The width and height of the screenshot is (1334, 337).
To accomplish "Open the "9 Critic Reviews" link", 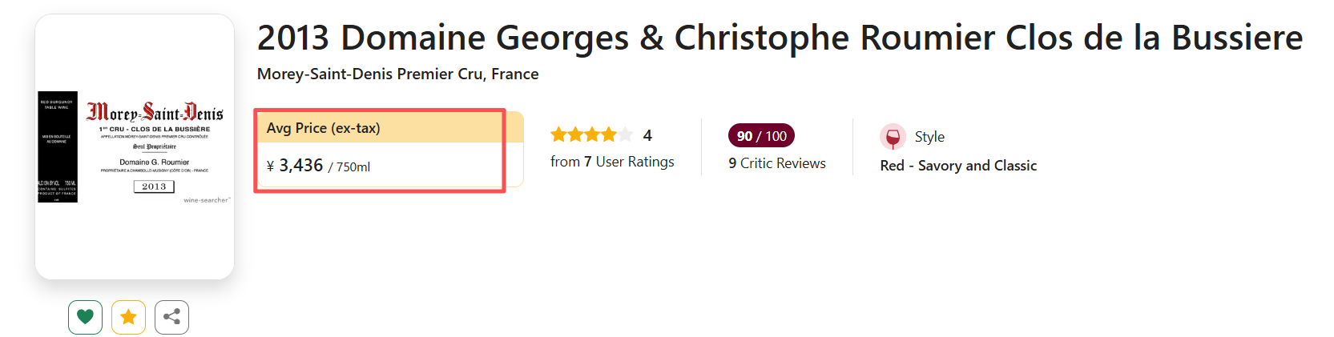I will tap(777, 163).
